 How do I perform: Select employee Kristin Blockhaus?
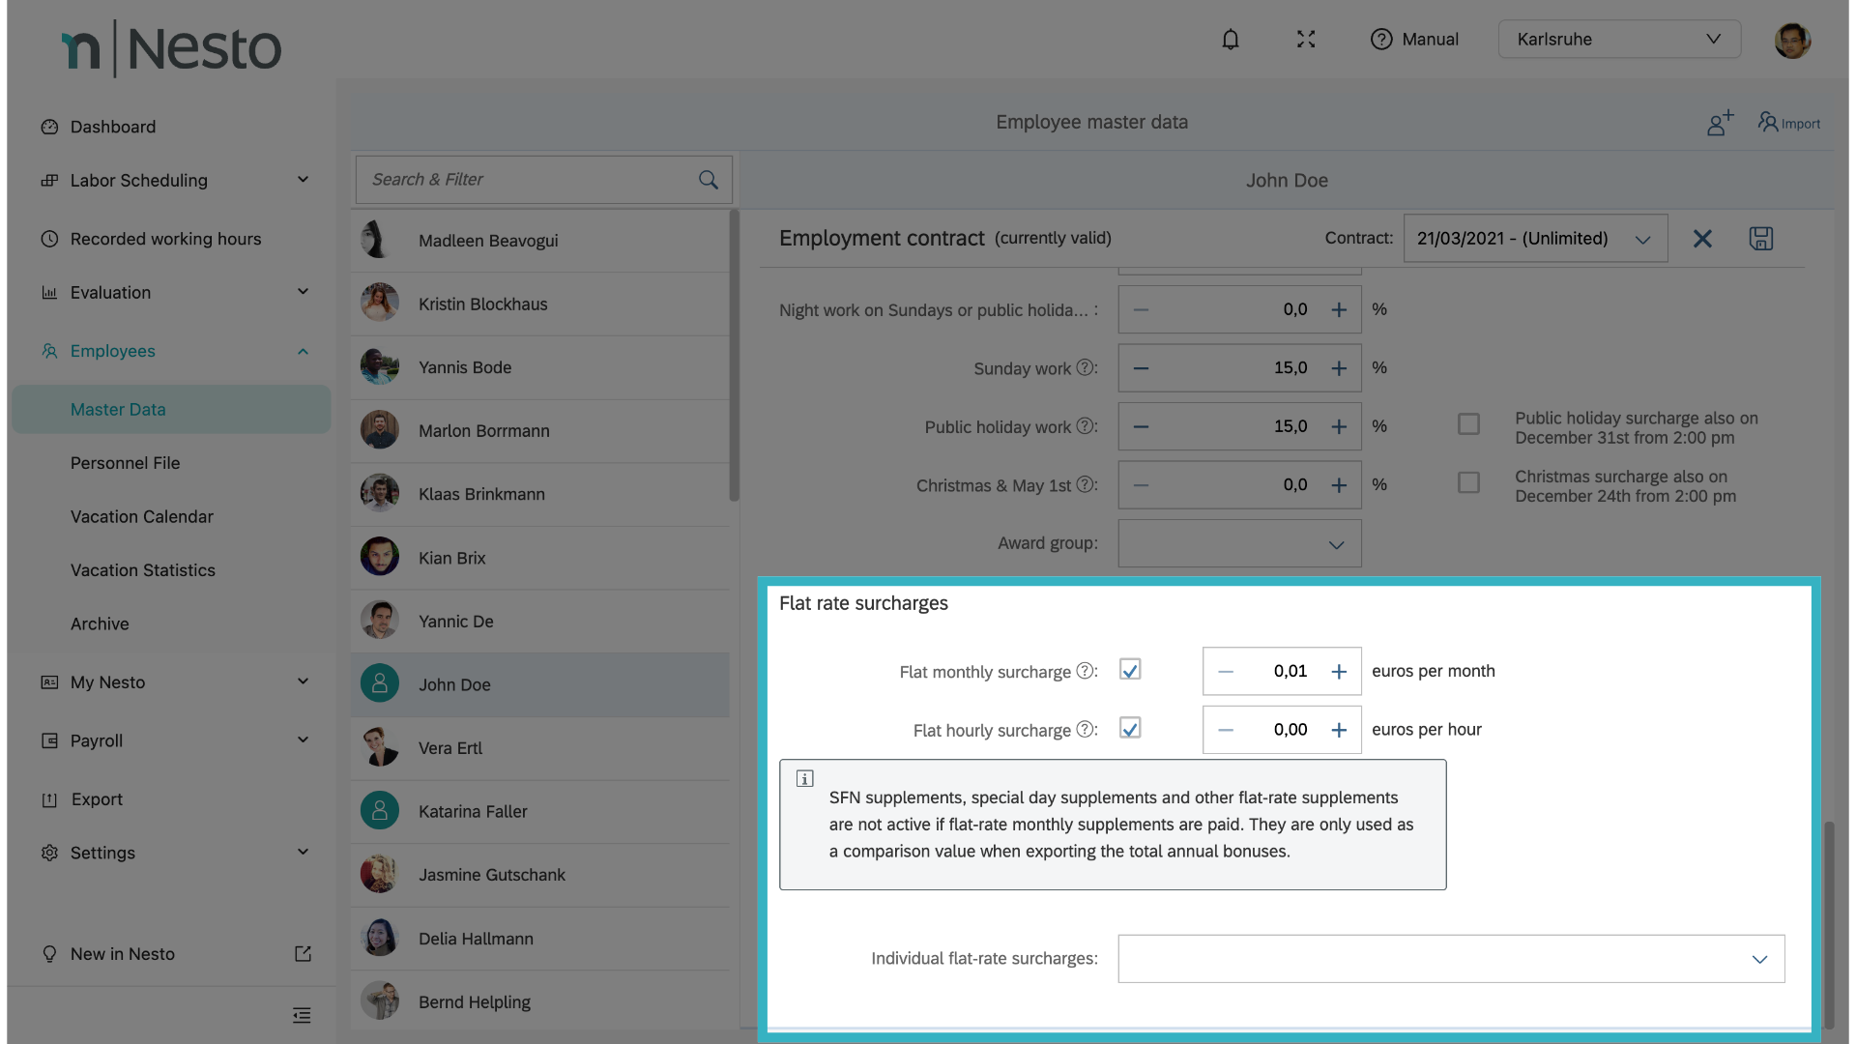(x=482, y=304)
